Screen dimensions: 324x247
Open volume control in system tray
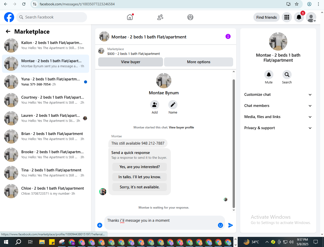click(291, 242)
